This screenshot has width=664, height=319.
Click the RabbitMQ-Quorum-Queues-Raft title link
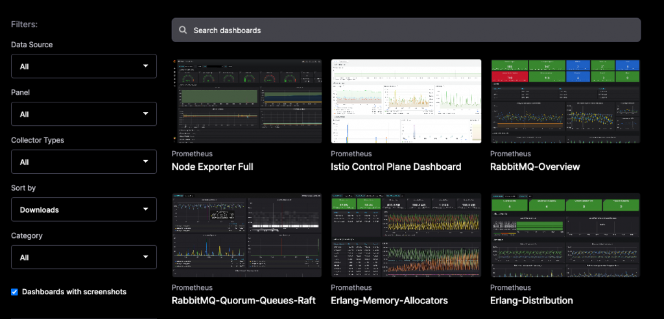coord(244,301)
